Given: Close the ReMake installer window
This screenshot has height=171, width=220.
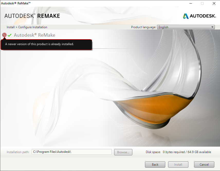Looking at the screenshot, I should click(x=214, y=3).
